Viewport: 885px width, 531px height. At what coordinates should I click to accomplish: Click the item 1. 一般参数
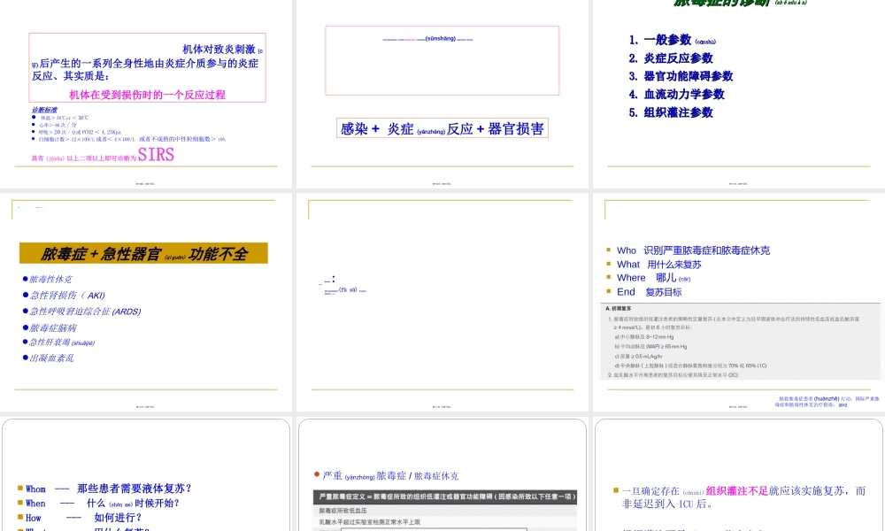coord(673,40)
